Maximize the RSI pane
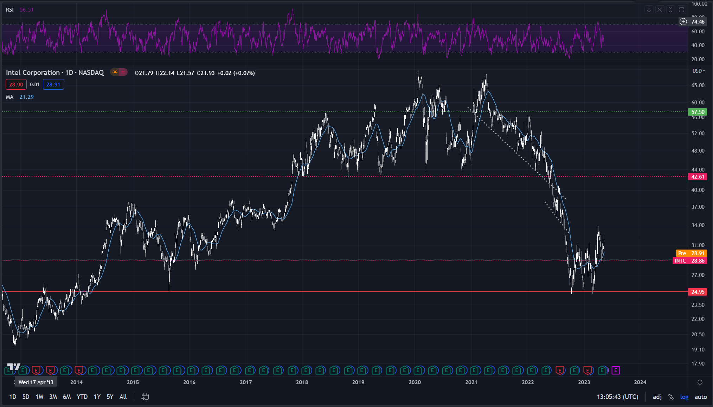 pyautogui.click(x=681, y=10)
